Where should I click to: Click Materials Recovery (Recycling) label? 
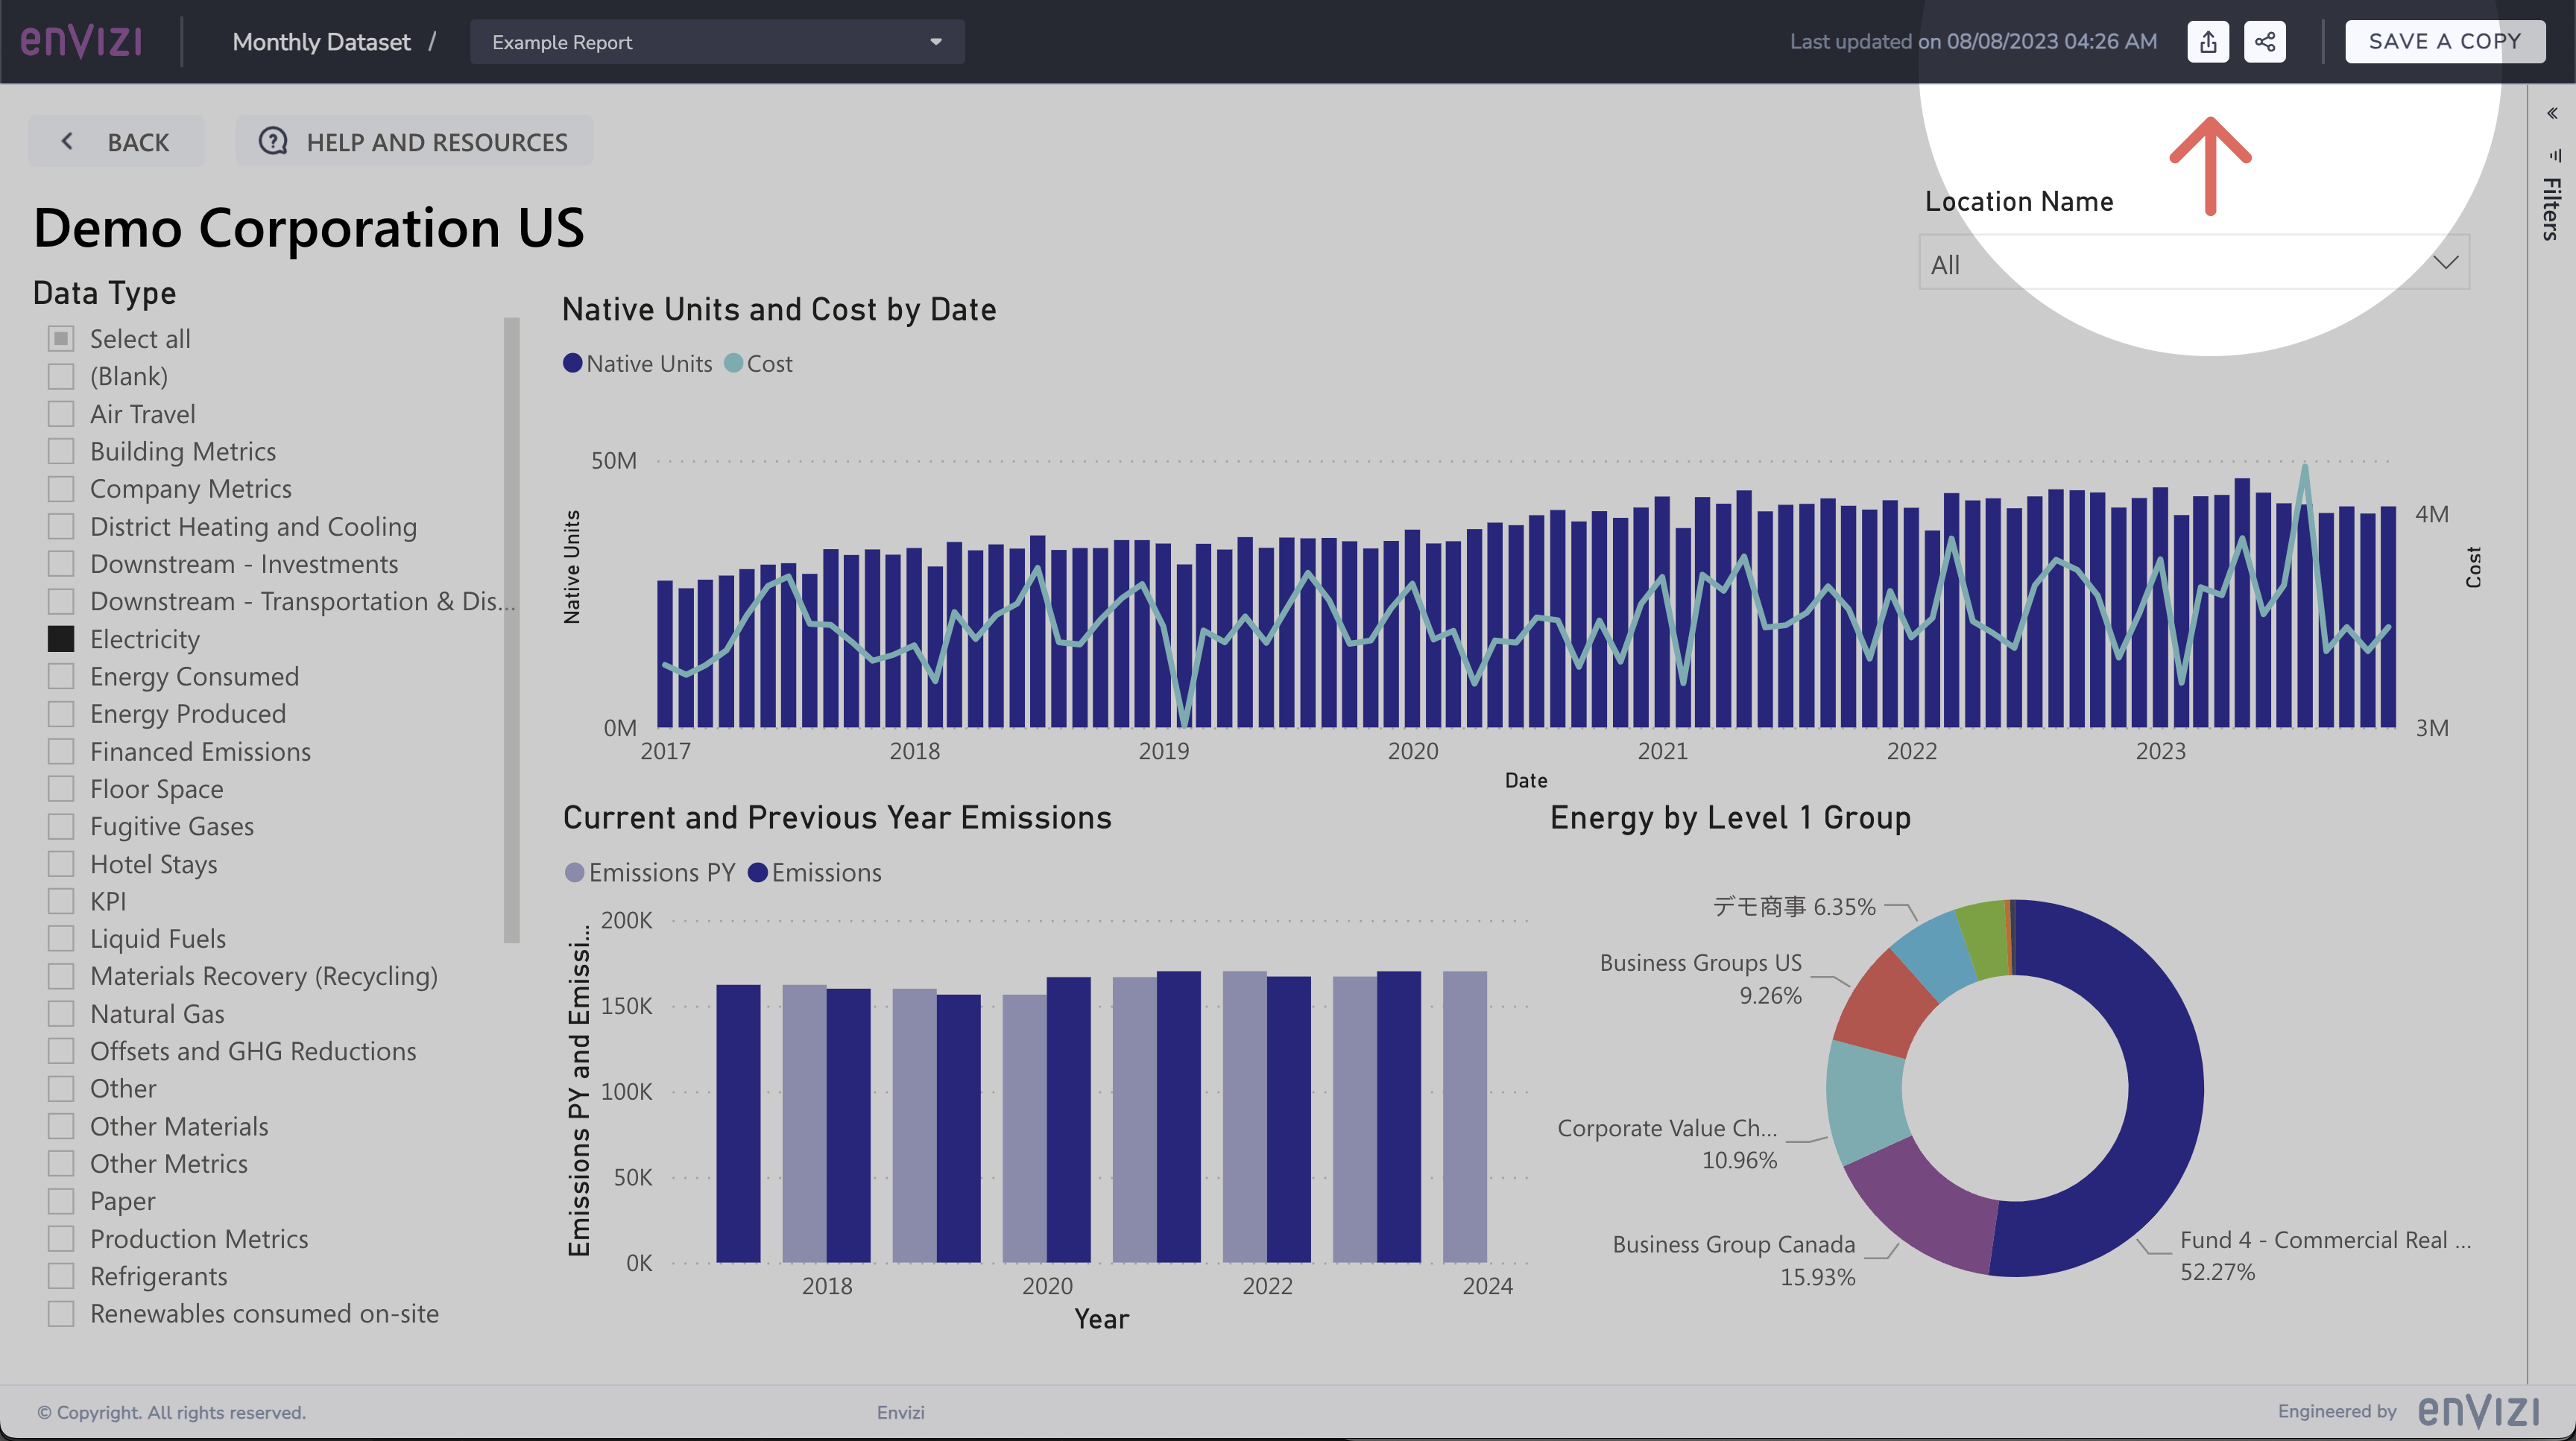click(264, 976)
